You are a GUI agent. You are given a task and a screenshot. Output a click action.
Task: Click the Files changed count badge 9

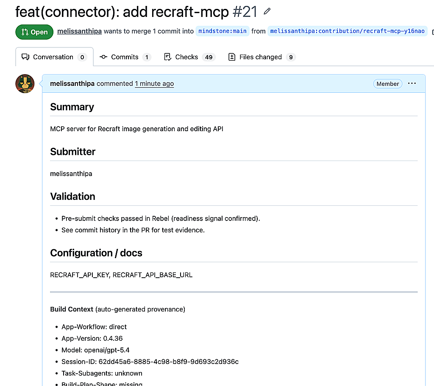pyautogui.click(x=291, y=57)
